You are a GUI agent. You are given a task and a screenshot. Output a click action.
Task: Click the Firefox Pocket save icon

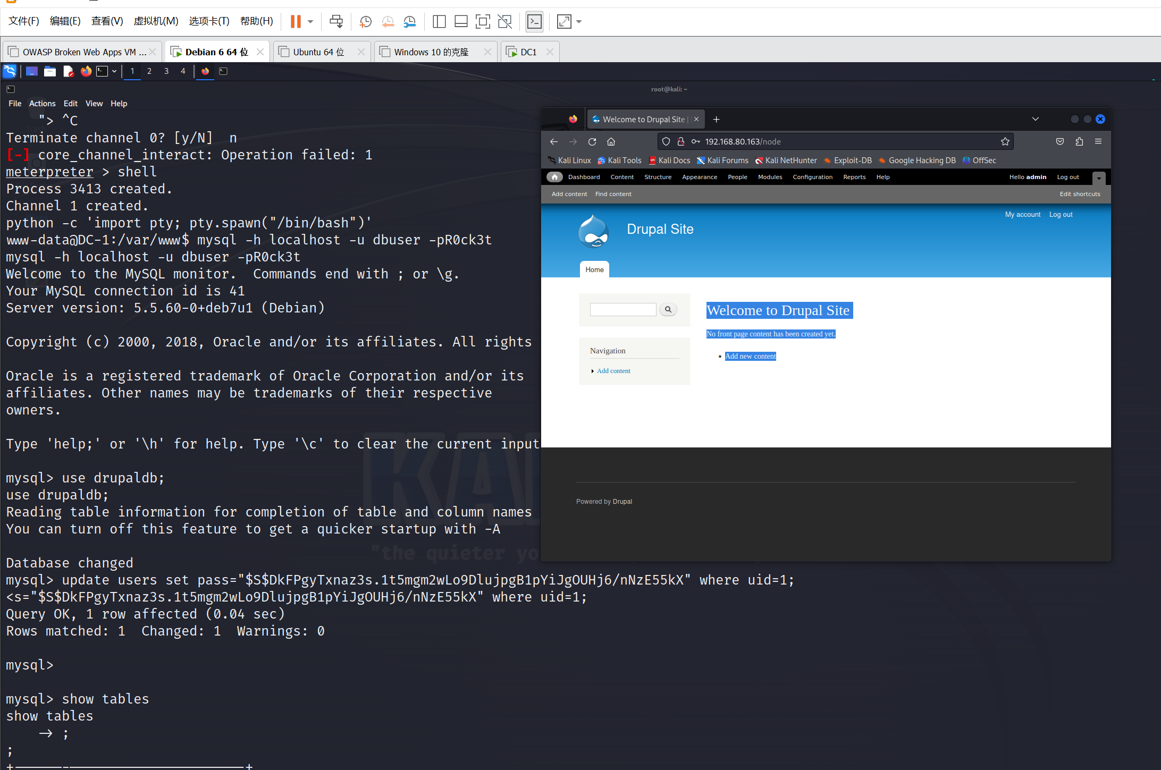click(x=1060, y=141)
